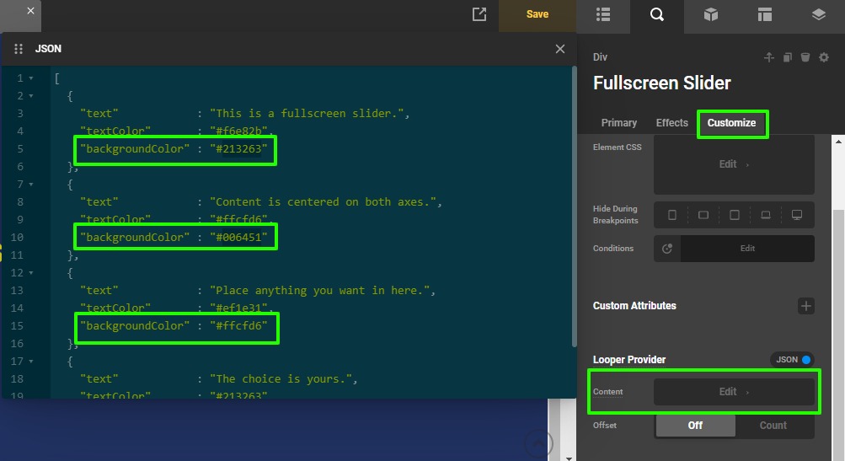Open the Outline list panel icon

click(602, 14)
